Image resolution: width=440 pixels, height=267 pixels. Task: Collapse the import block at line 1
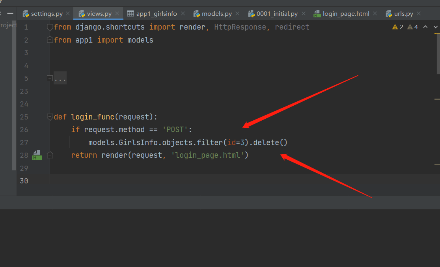pos(50,27)
